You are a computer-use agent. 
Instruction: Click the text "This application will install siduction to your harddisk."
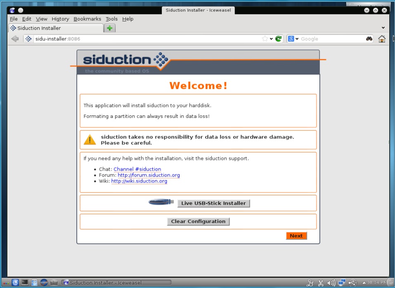click(147, 105)
